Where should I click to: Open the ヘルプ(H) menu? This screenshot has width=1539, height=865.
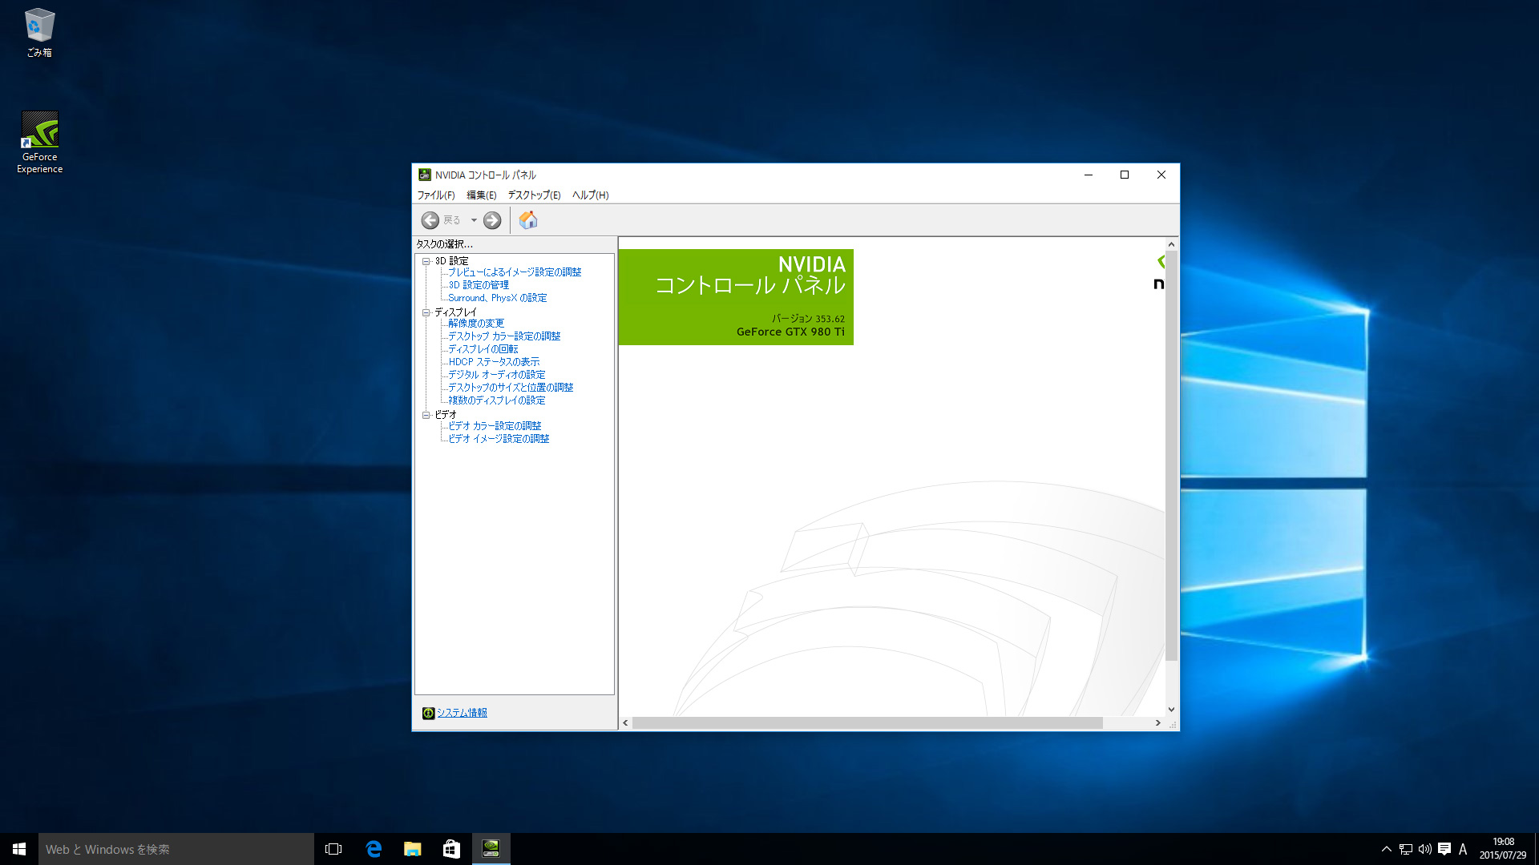coord(590,195)
